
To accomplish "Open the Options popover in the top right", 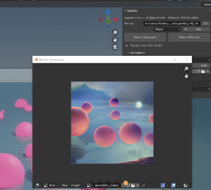I will coord(207,4).
